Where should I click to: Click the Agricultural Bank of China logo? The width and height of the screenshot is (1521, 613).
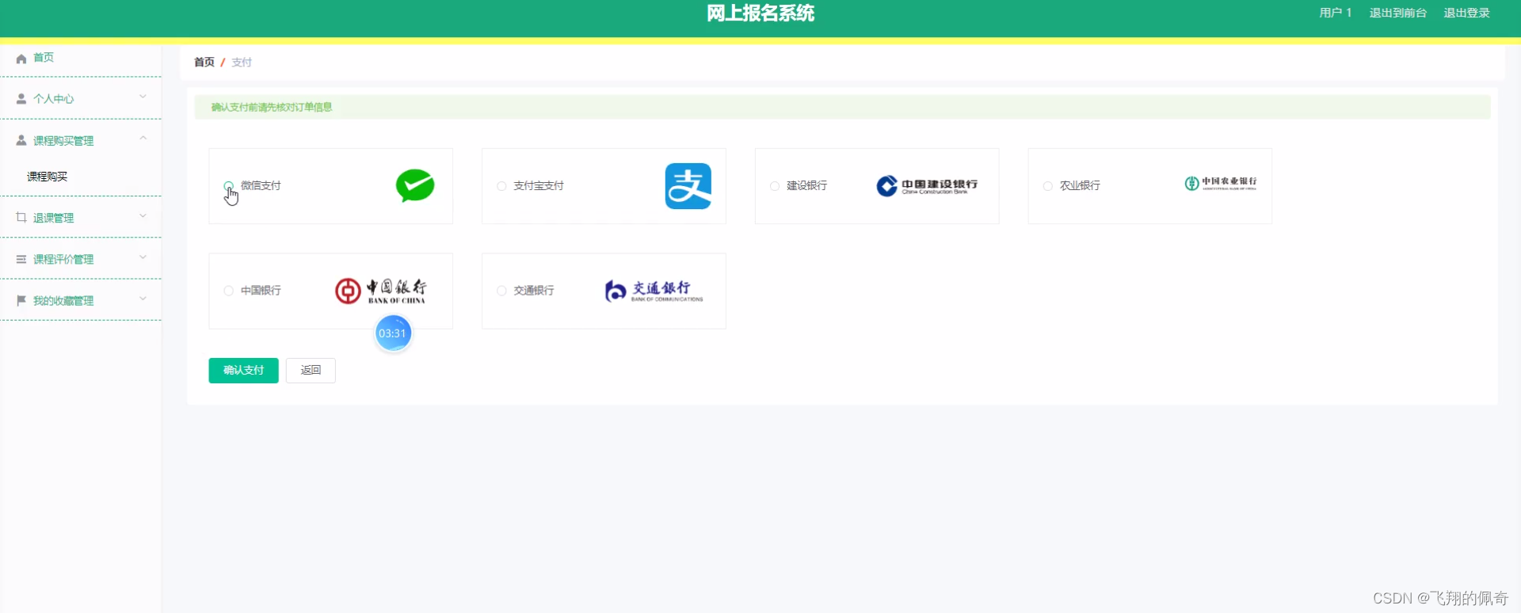point(1220,184)
